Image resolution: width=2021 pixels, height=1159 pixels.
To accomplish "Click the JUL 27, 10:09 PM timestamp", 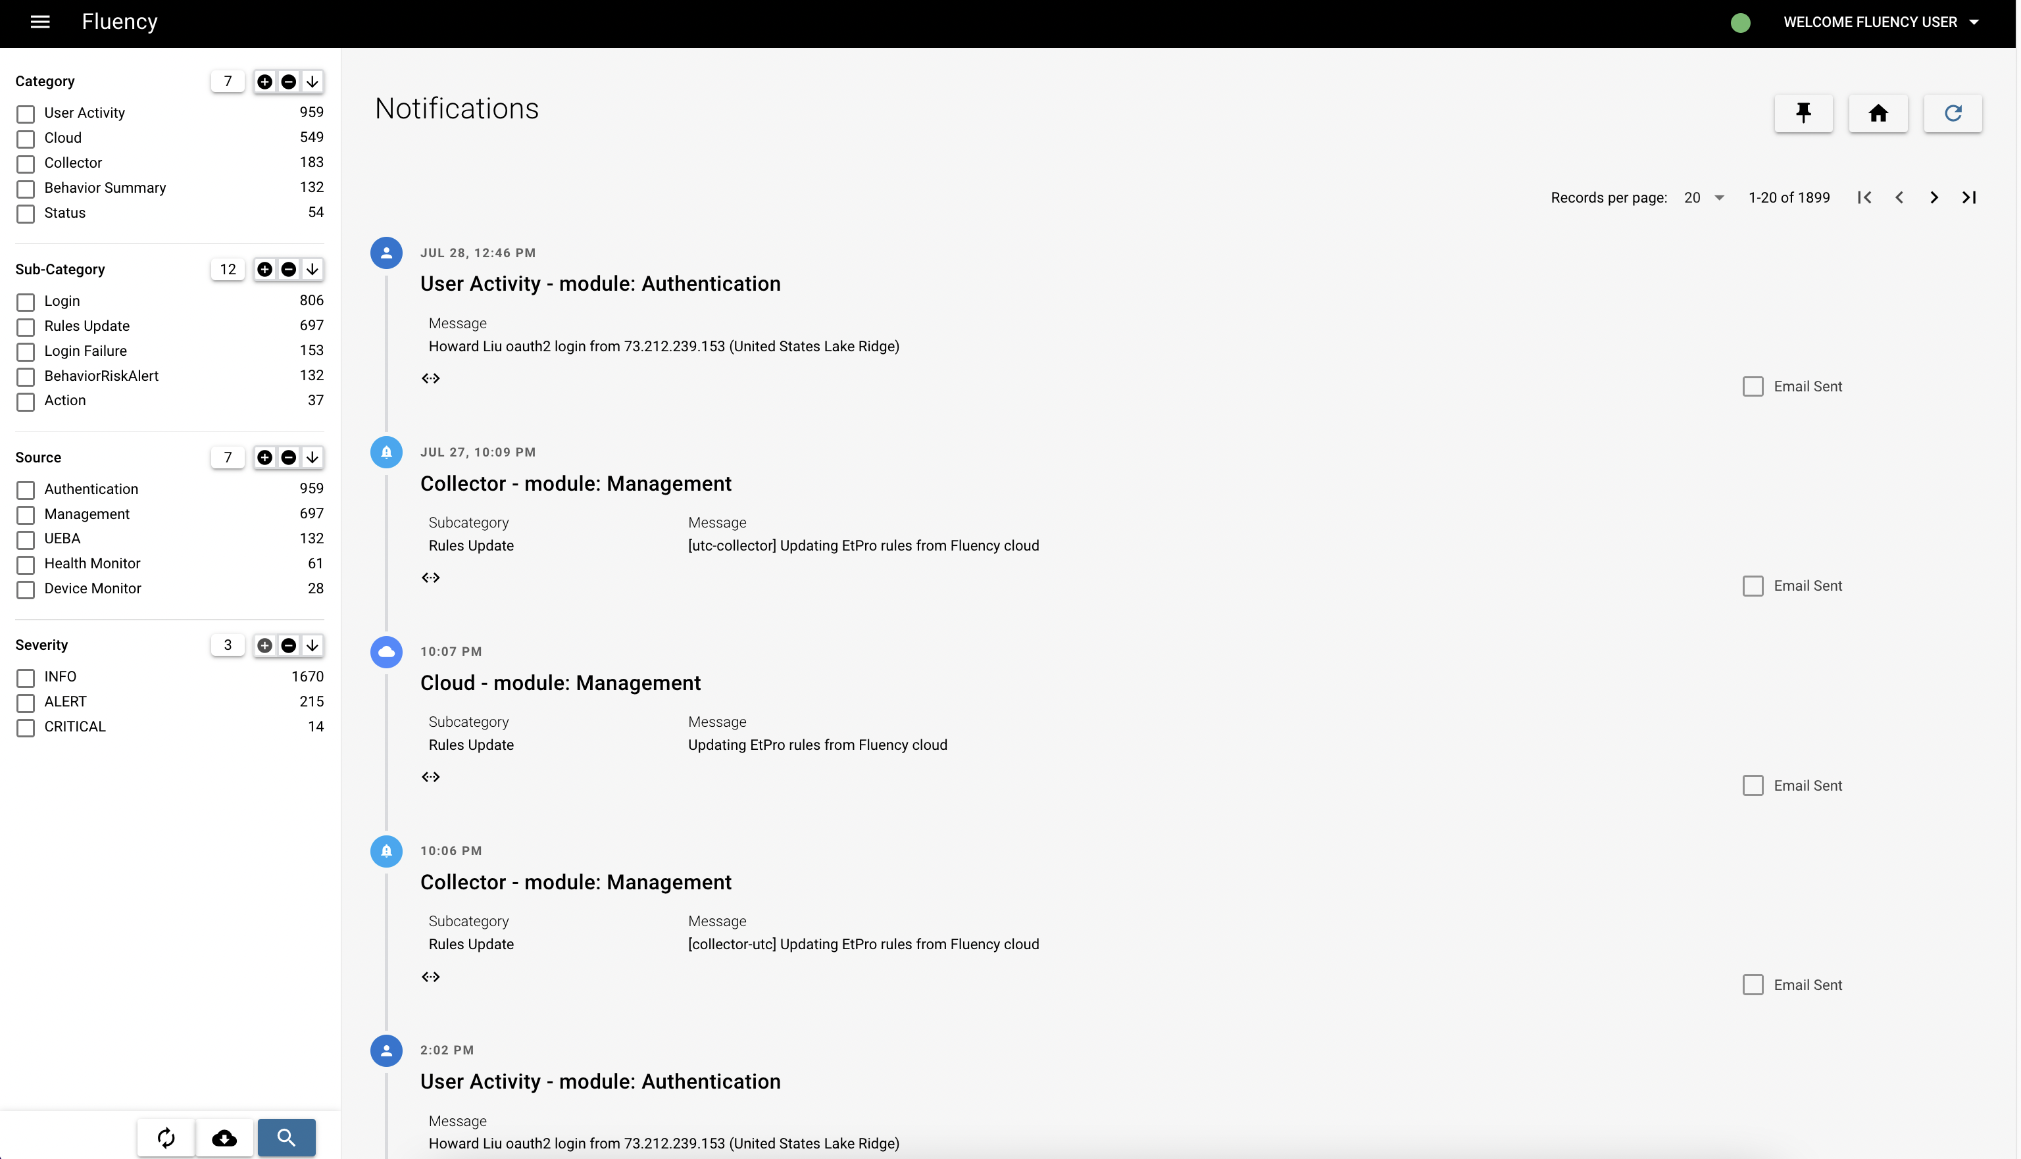I will [478, 452].
